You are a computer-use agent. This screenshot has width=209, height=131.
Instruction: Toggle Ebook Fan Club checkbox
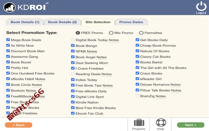[73, 113]
